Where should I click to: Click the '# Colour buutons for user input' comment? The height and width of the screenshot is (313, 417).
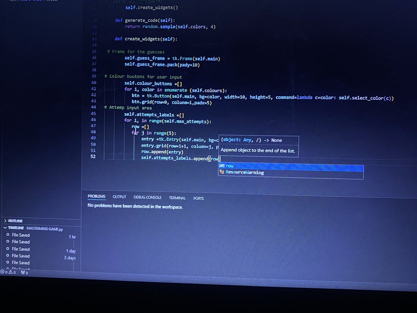pos(143,77)
